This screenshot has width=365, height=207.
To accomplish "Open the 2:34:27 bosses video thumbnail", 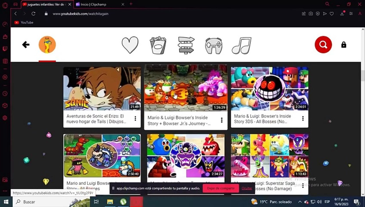I will tap(186, 156).
